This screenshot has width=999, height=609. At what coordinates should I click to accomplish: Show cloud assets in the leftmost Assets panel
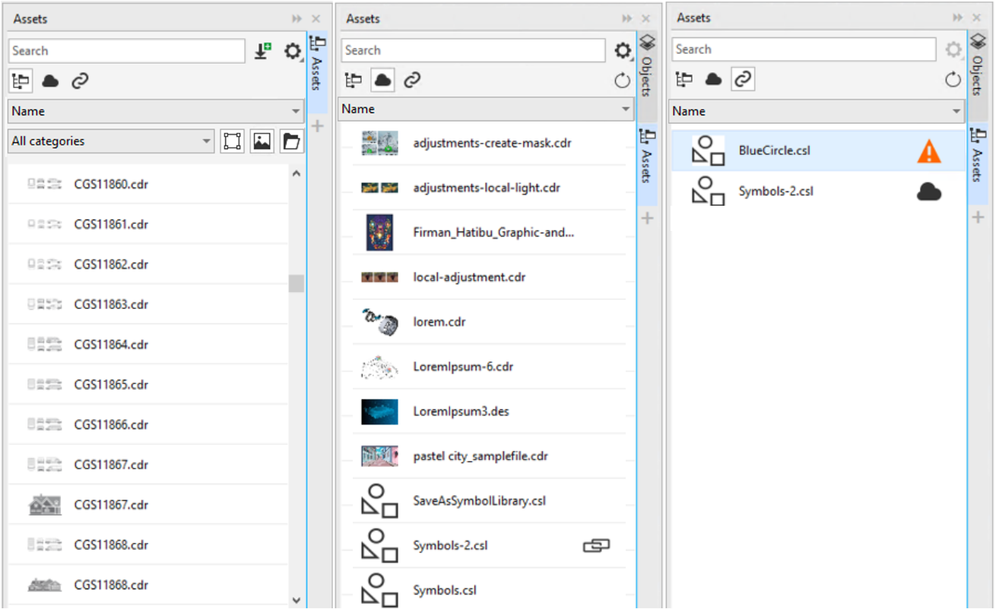point(50,80)
